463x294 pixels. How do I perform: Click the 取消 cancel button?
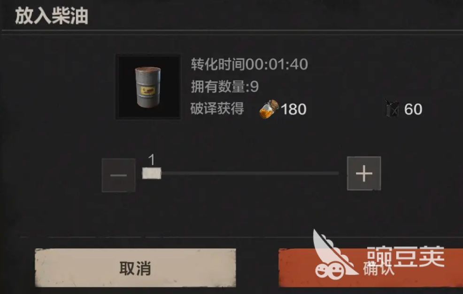click(x=135, y=268)
